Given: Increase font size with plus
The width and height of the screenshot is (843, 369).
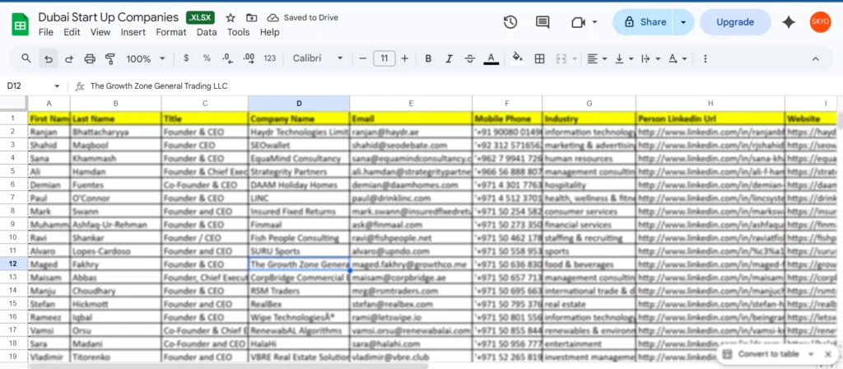Looking at the screenshot, I should point(404,58).
